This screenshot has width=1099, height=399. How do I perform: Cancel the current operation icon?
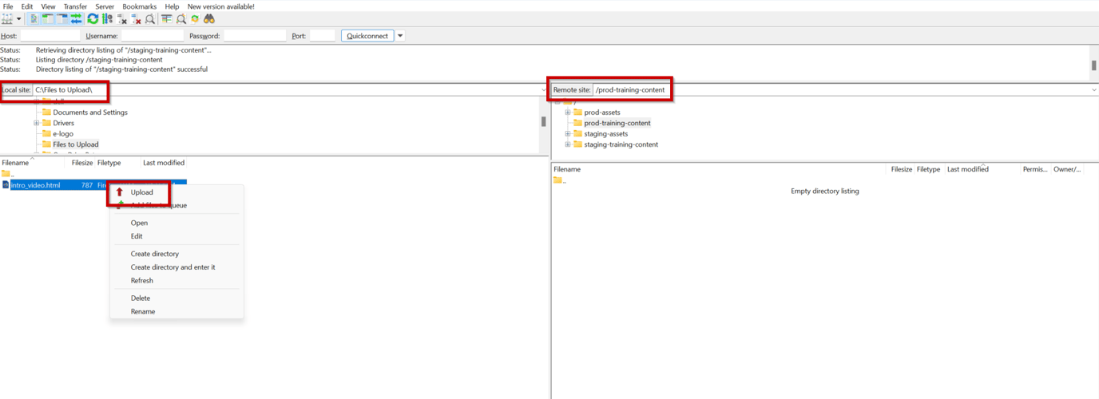[122, 19]
